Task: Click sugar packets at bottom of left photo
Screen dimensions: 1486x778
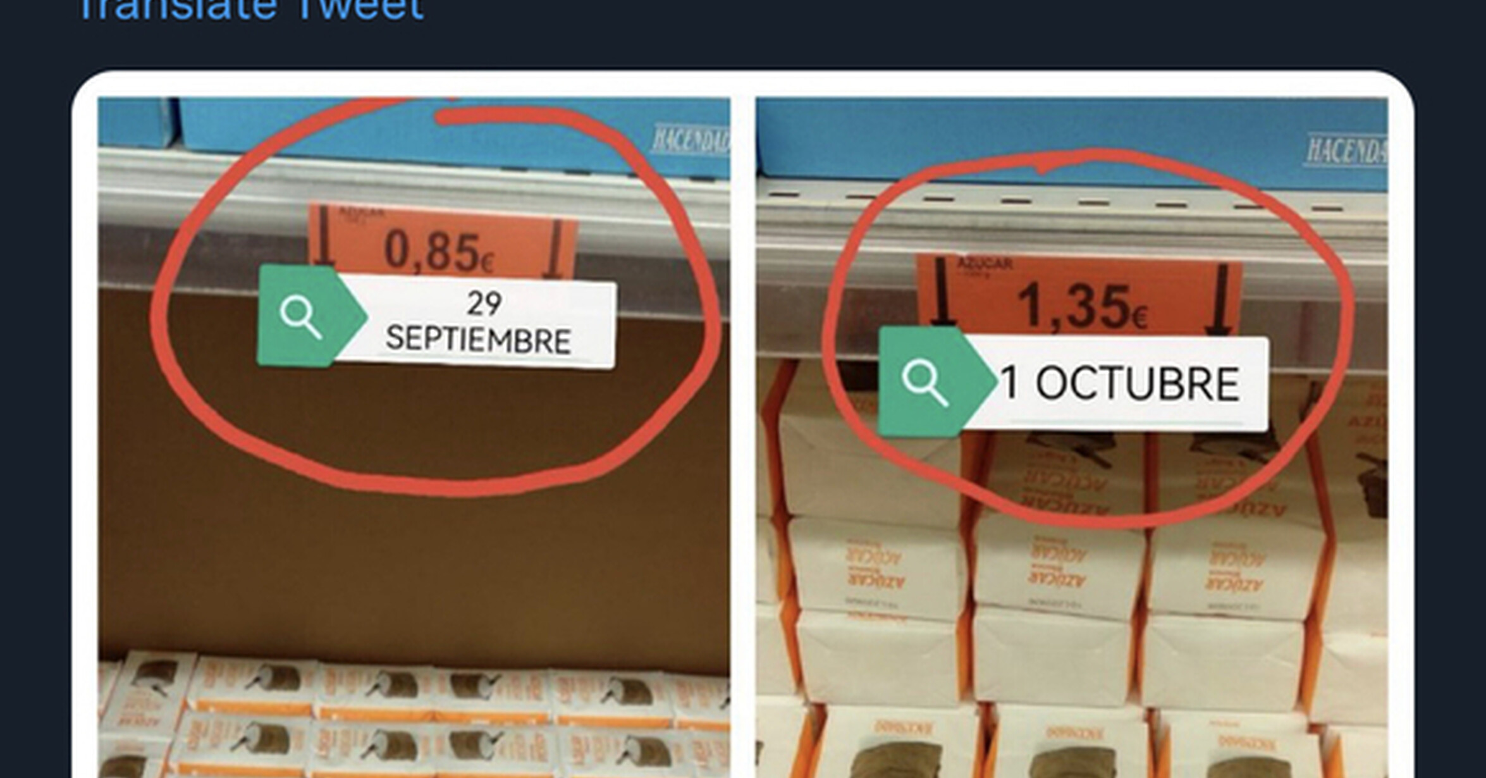Action: tap(414, 718)
